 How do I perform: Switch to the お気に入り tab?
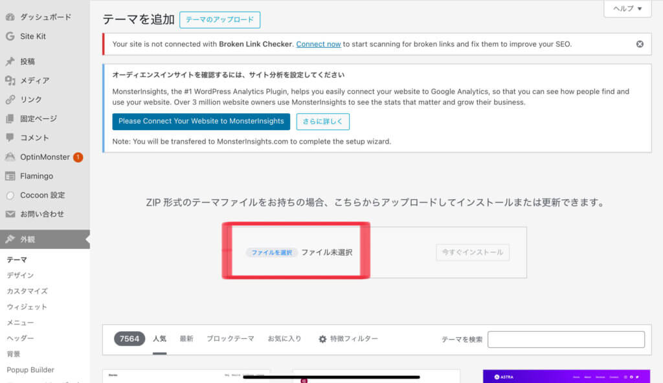point(285,339)
